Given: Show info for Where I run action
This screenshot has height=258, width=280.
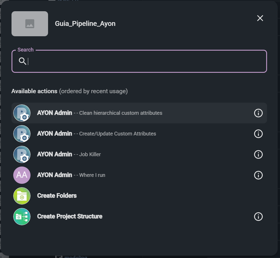Looking at the screenshot, I should point(258,175).
